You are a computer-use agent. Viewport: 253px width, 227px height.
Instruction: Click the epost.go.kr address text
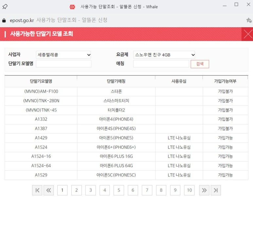tap(22, 20)
